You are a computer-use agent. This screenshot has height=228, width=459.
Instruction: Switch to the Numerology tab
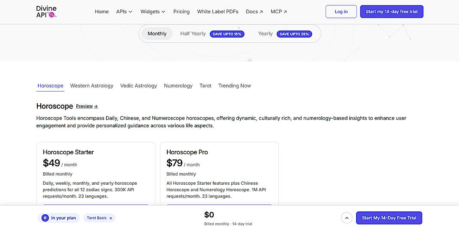click(x=178, y=86)
